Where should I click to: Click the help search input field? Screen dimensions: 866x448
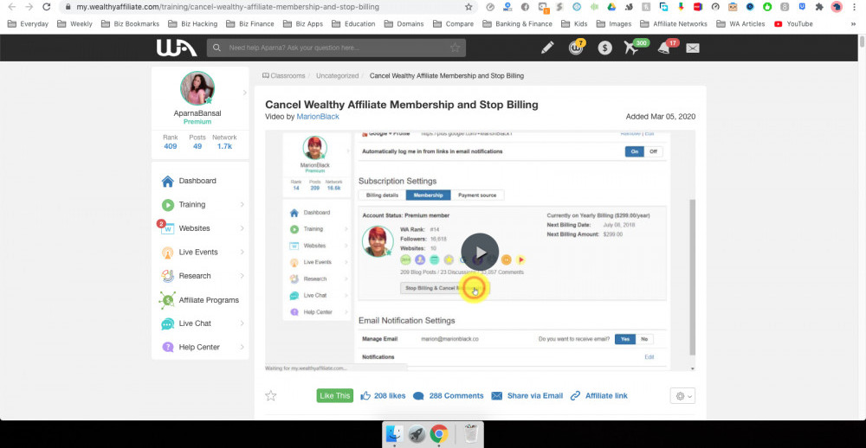336,48
